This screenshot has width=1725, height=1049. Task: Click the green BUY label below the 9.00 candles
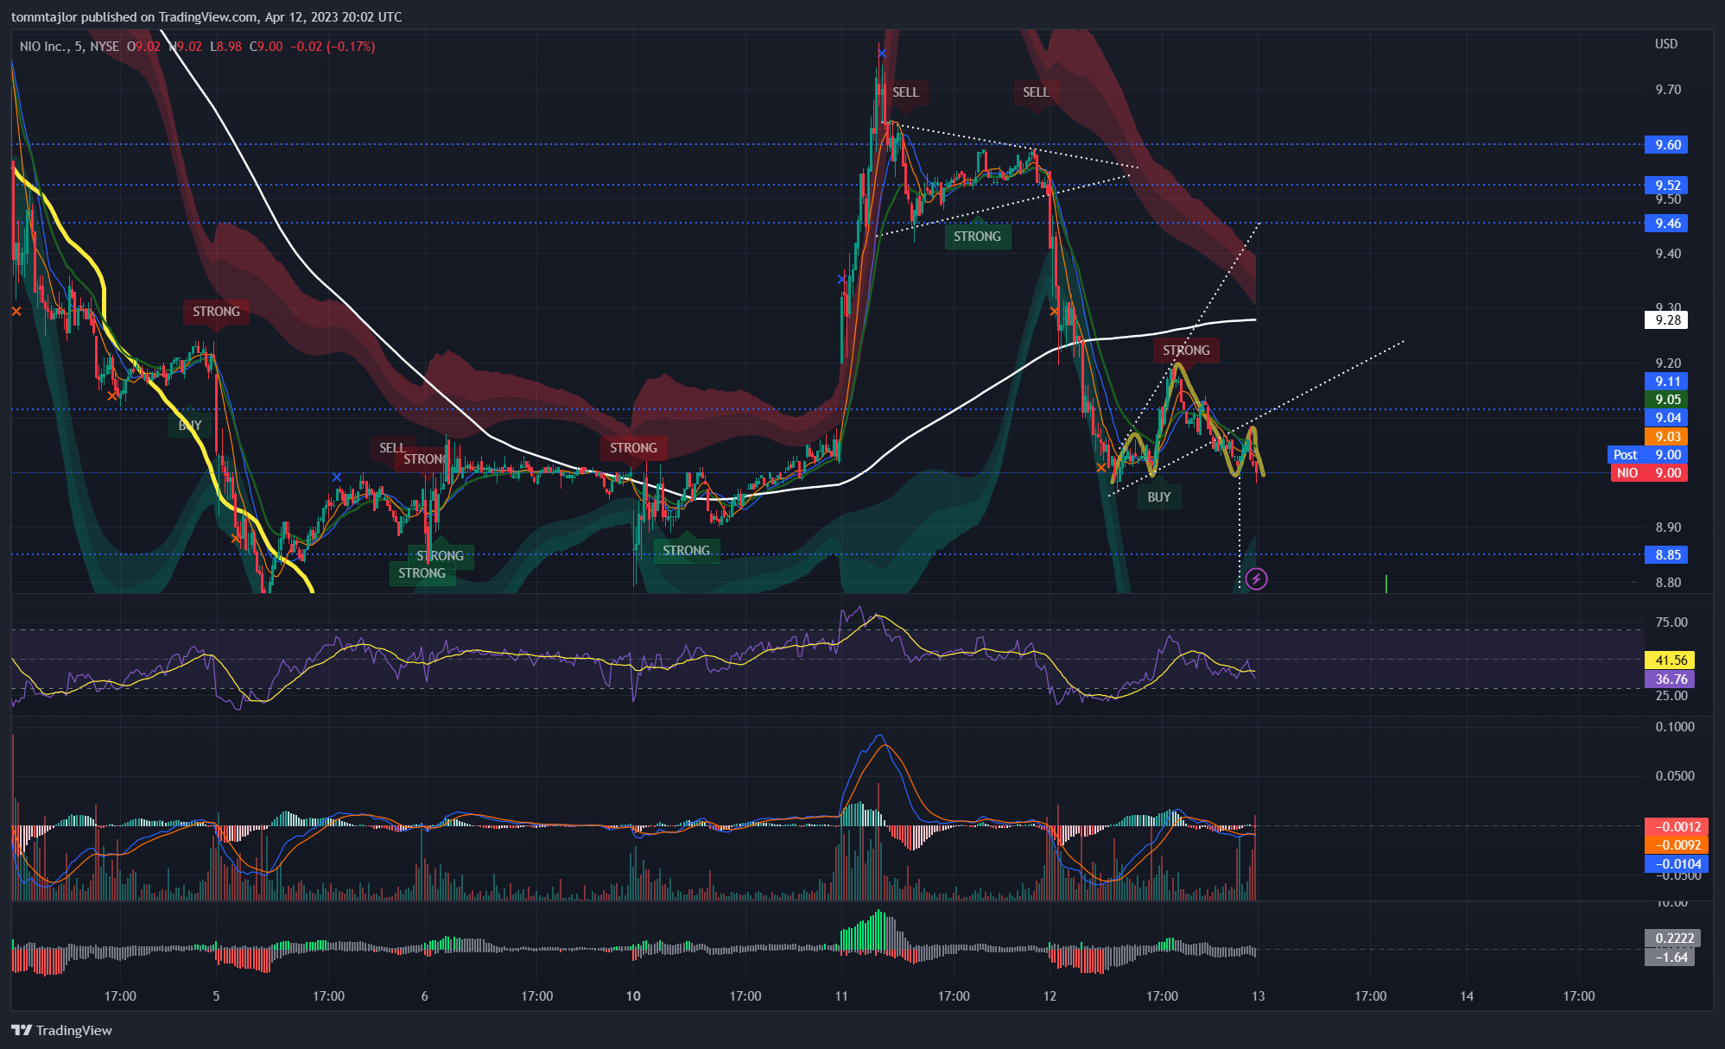[x=1158, y=497]
